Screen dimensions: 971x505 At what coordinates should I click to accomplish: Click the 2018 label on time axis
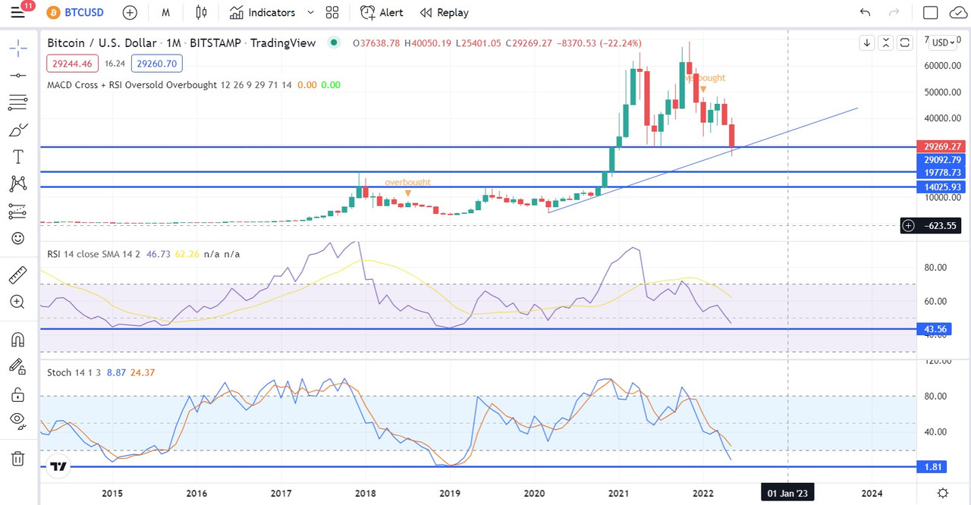click(366, 493)
